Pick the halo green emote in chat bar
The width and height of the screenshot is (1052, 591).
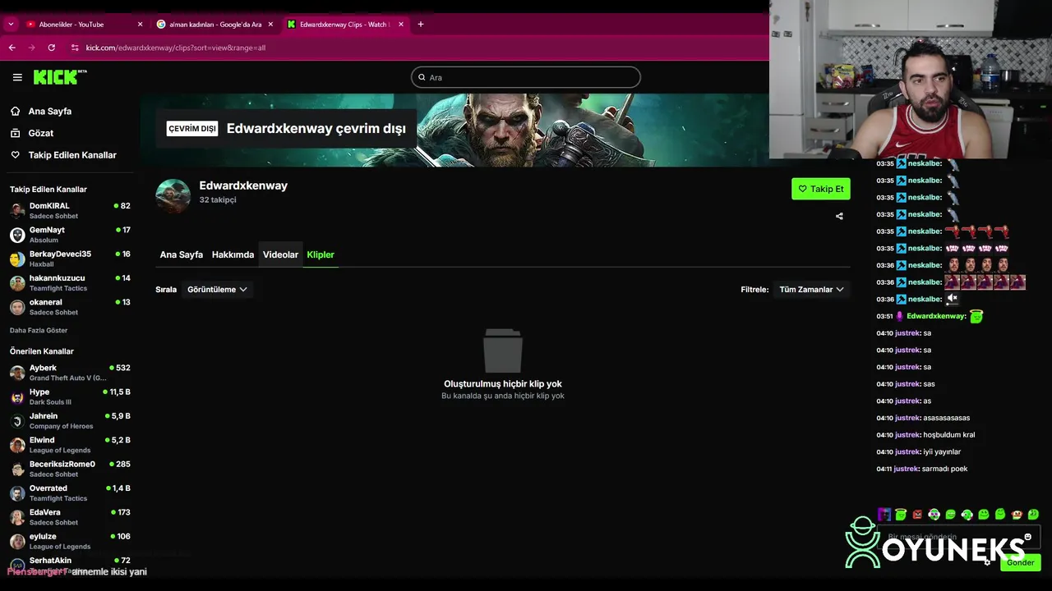901,515
